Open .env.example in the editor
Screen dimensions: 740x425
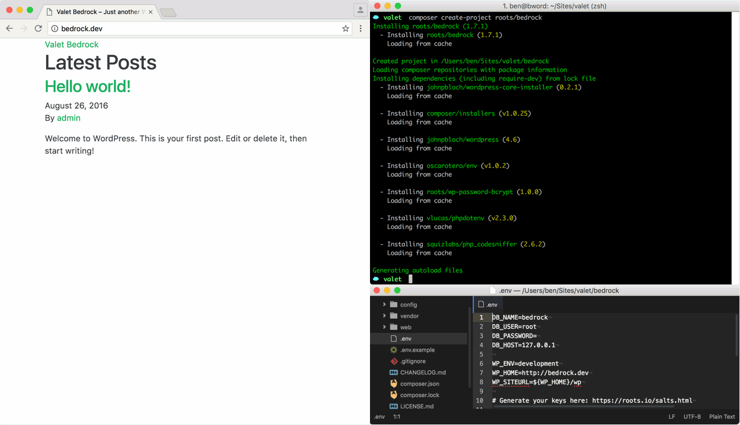pos(417,350)
